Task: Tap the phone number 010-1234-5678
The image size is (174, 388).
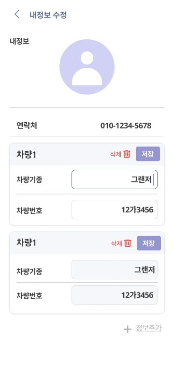Action: coord(126,126)
